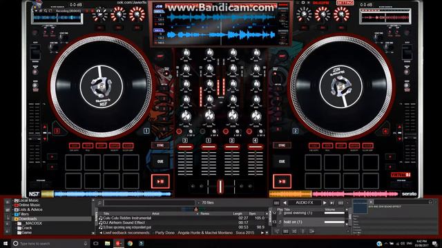
Task: Click channel 2 filter knob
Action: tap(233, 116)
